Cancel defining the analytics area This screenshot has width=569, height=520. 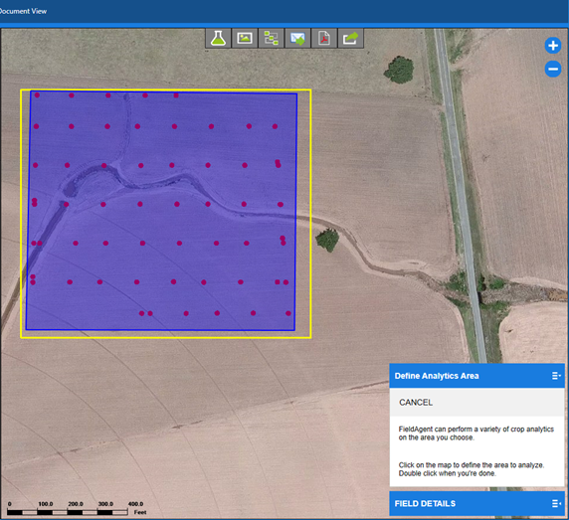point(416,402)
